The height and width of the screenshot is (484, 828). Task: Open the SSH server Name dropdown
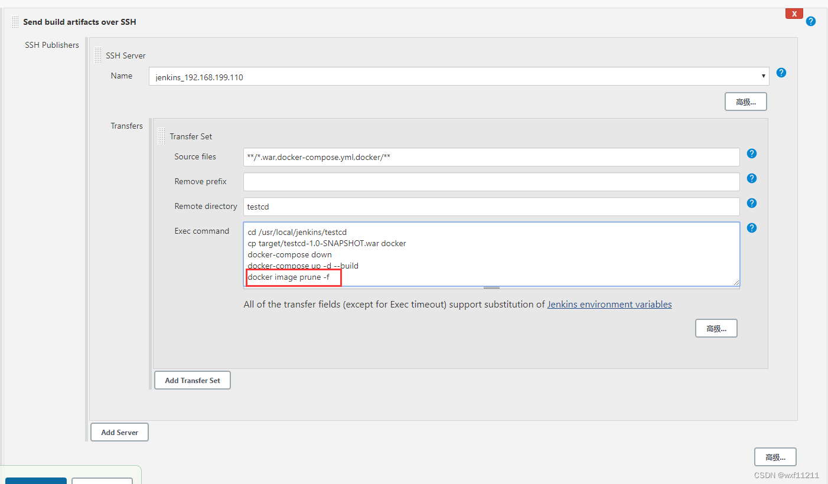coord(459,77)
